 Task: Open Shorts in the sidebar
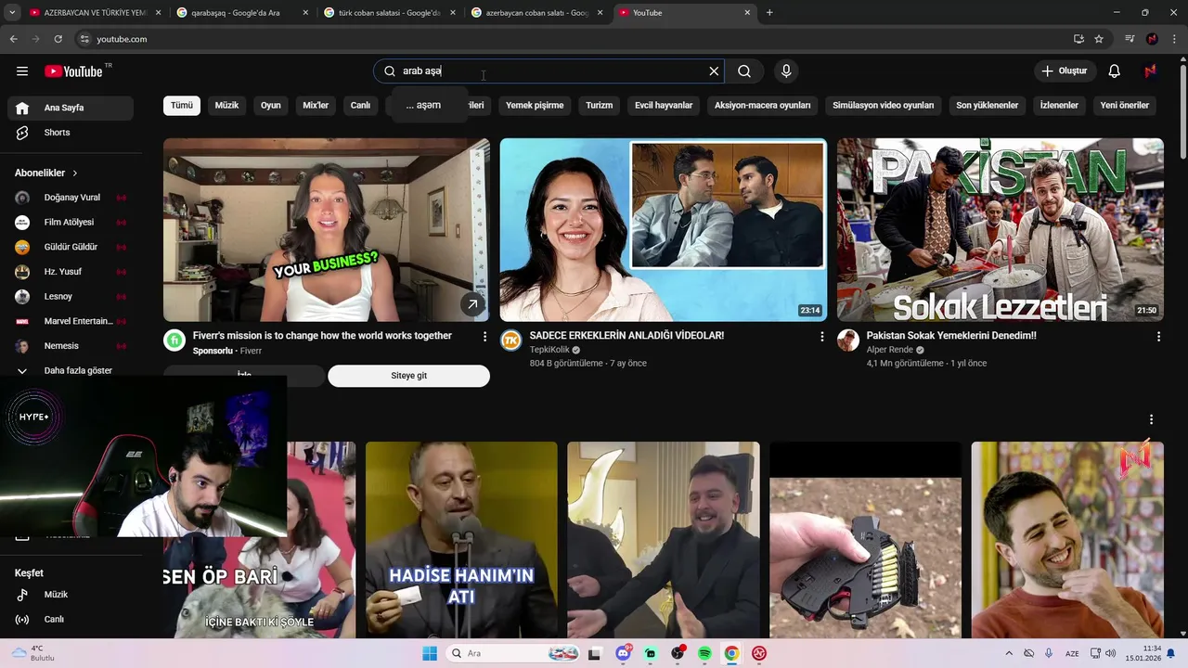[x=71, y=133]
